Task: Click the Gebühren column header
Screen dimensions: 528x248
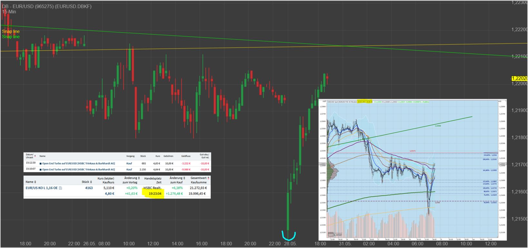Action: (x=168, y=156)
